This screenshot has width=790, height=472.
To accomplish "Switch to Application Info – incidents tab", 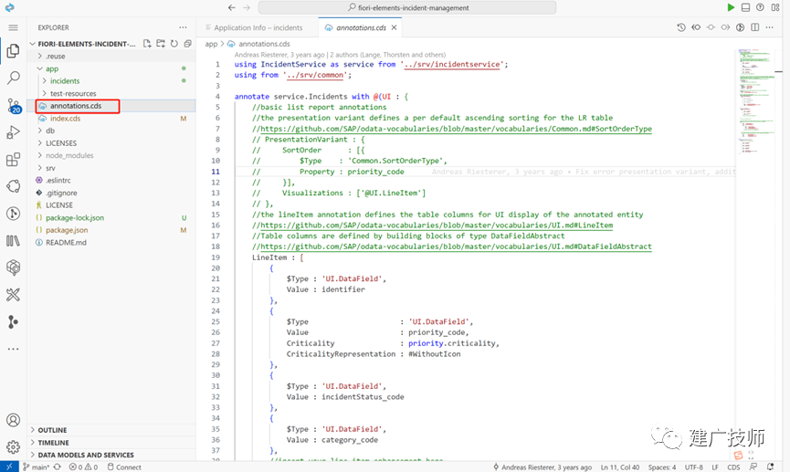I will (258, 27).
